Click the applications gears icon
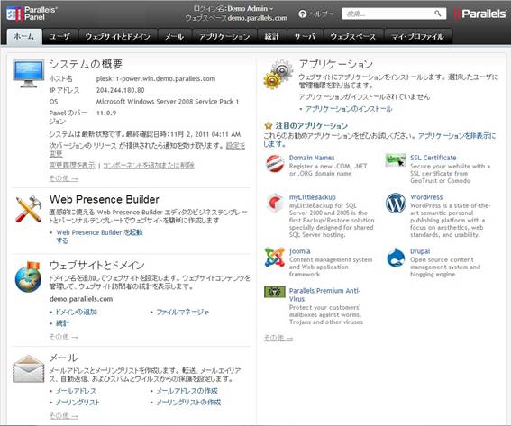 click(x=278, y=74)
